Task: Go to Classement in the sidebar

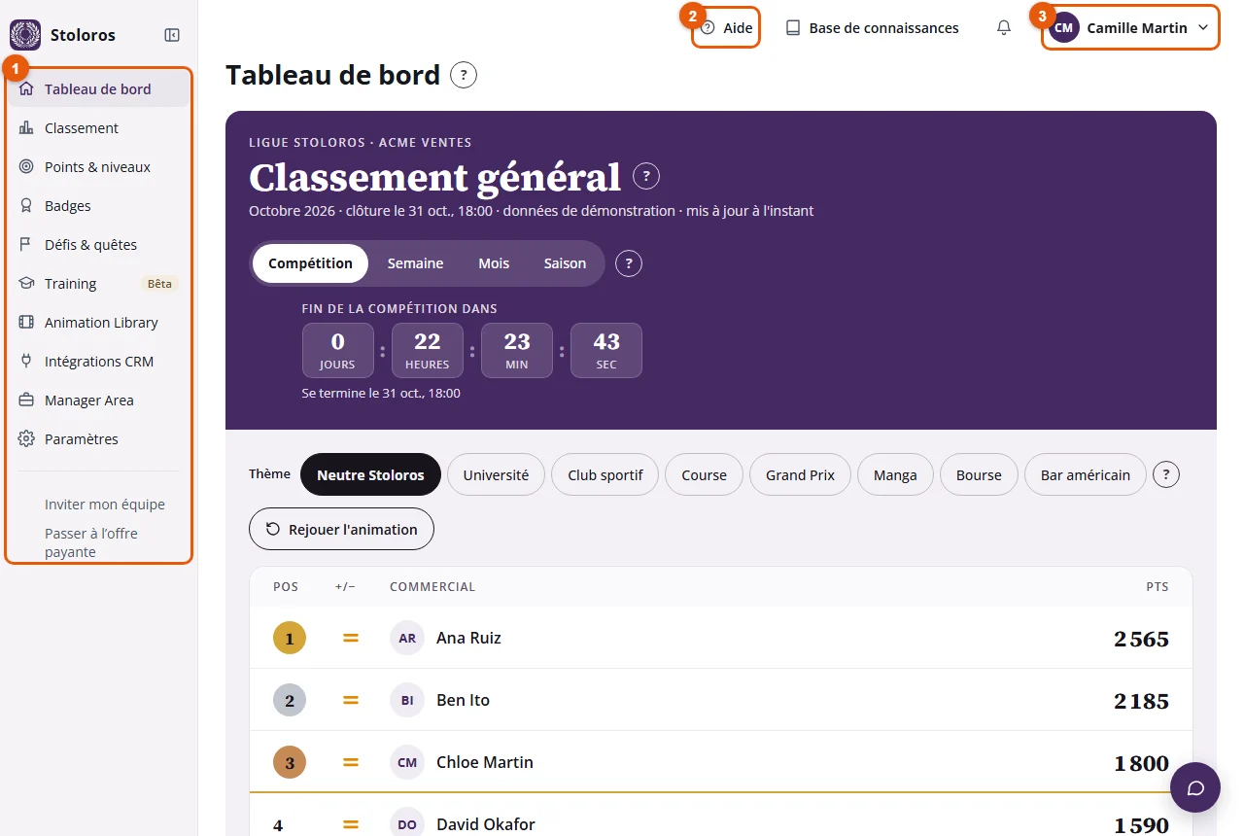Action: click(x=98, y=128)
